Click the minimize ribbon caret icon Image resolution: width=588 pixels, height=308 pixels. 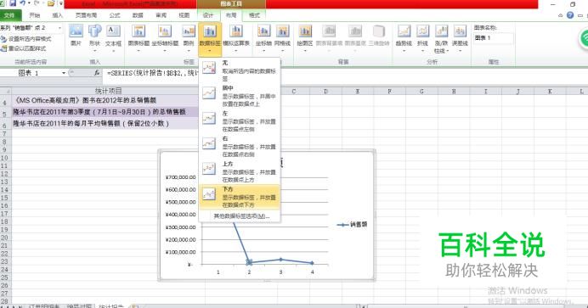click(560, 15)
